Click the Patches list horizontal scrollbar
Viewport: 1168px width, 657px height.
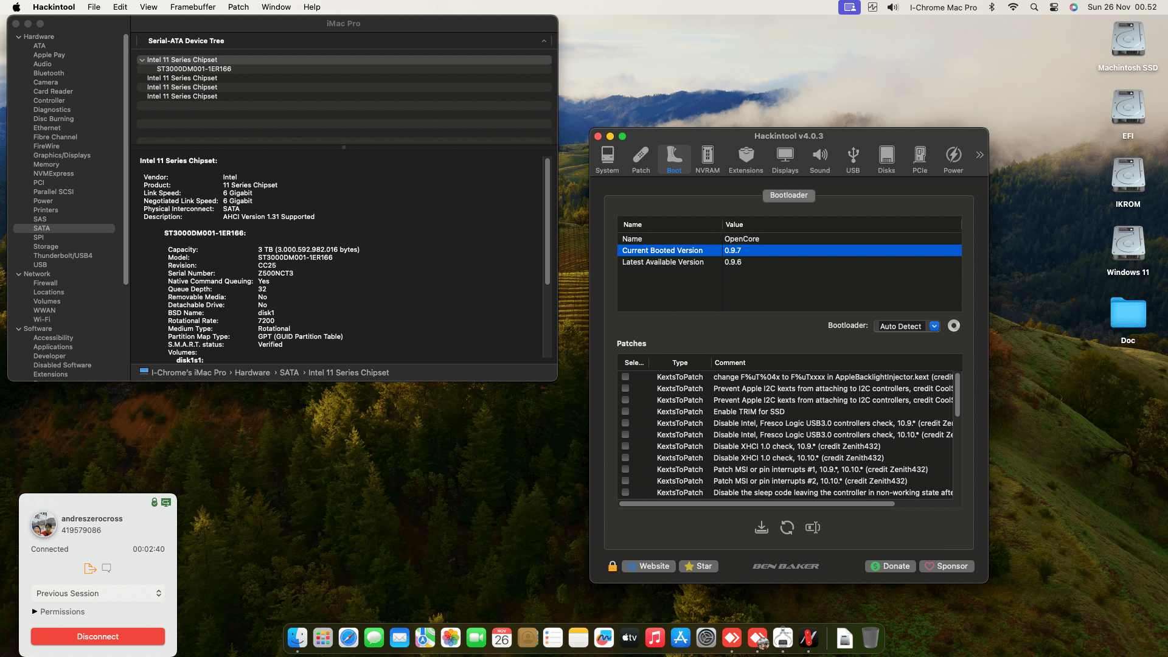[x=757, y=504]
